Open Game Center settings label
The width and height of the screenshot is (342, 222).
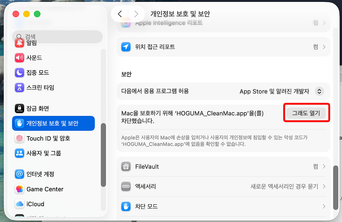pyautogui.click(x=45, y=189)
